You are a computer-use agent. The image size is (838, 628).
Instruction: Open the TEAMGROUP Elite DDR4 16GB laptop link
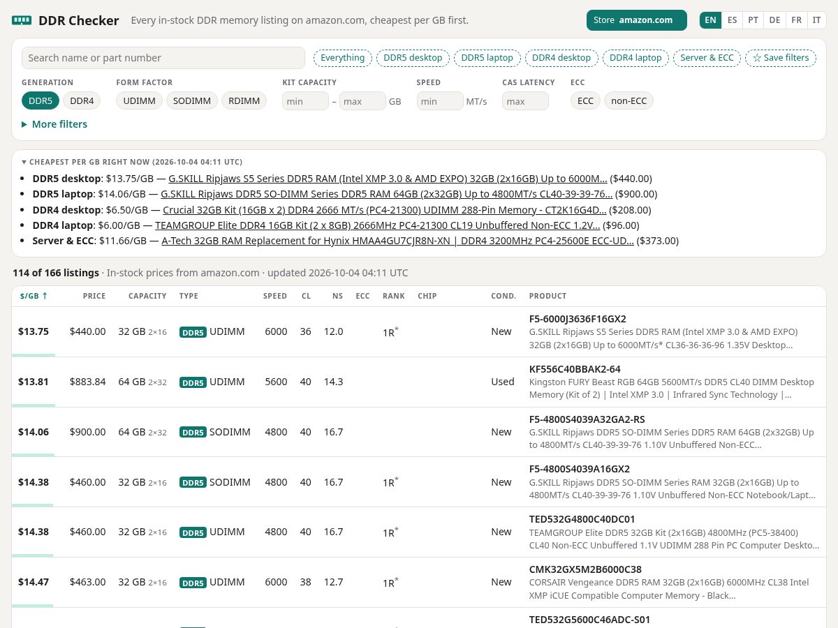tap(377, 225)
